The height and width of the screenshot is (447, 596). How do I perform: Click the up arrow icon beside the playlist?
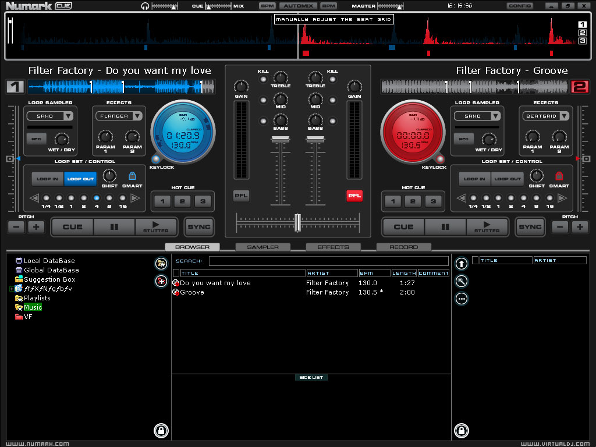coord(462,264)
